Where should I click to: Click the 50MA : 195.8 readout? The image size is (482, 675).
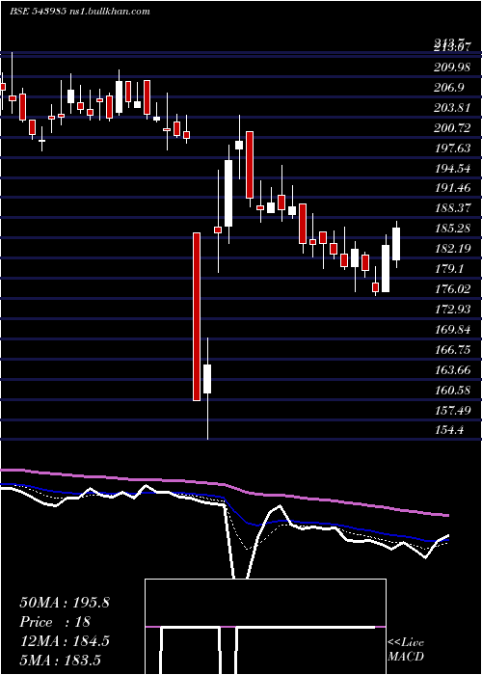tap(65, 603)
